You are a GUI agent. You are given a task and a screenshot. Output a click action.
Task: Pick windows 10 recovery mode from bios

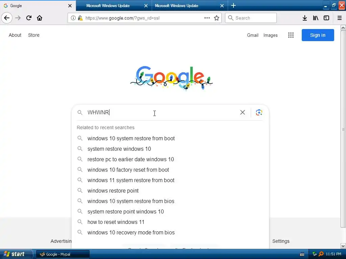click(170, 233)
